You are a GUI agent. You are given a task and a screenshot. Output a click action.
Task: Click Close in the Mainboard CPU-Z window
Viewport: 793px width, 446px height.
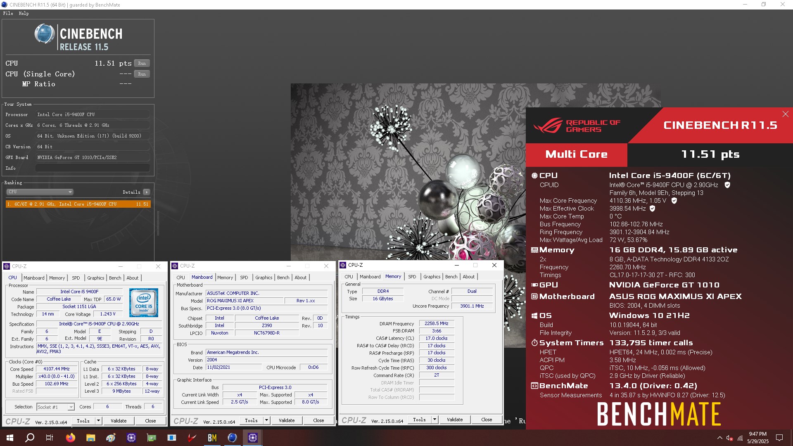click(x=318, y=420)
